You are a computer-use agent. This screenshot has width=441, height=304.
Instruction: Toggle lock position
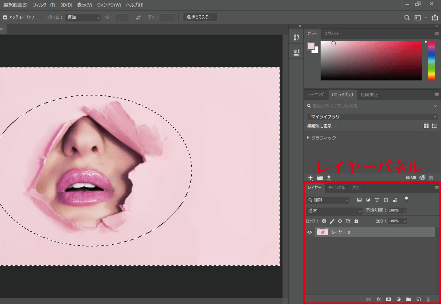tap(340, 221)
